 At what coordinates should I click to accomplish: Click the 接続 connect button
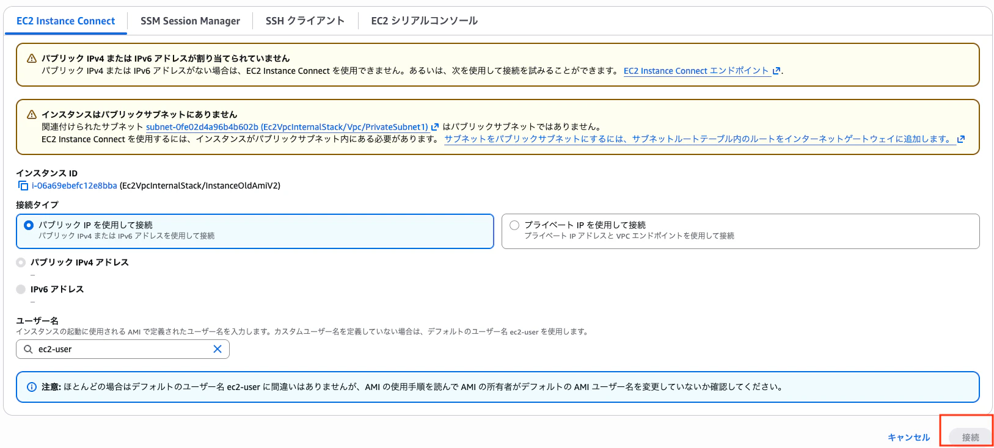970,437
